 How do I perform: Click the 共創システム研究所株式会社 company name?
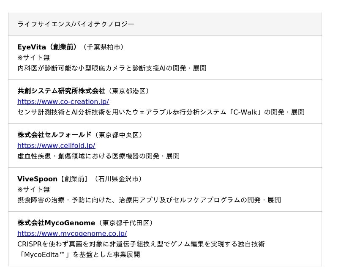click(61, 91)
